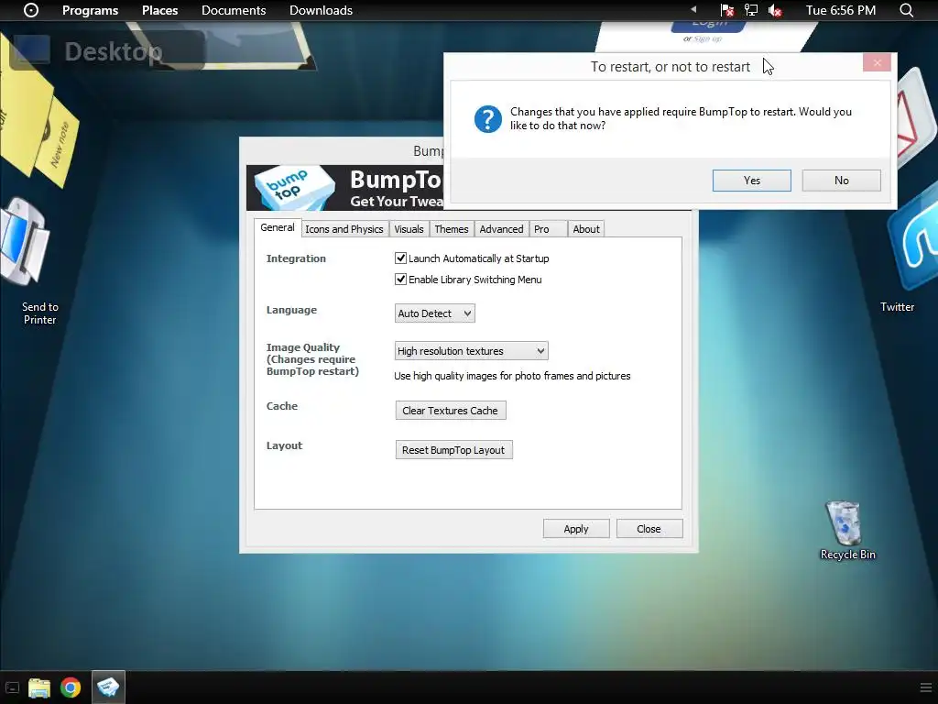The height and width of the screenshot is (704, 938).
Task: Switch to Icons and Physics tab
Action: (x=344, y=229)
